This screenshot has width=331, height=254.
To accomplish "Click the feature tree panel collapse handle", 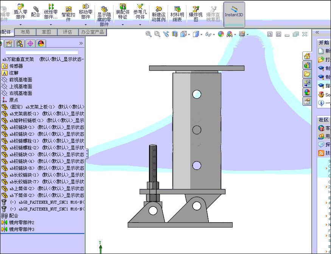I will pyautogui.click(x=87, y=153).
